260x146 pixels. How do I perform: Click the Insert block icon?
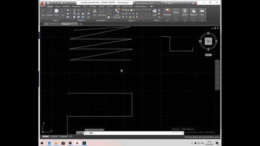pyautogui.click(x=154, y=13)
